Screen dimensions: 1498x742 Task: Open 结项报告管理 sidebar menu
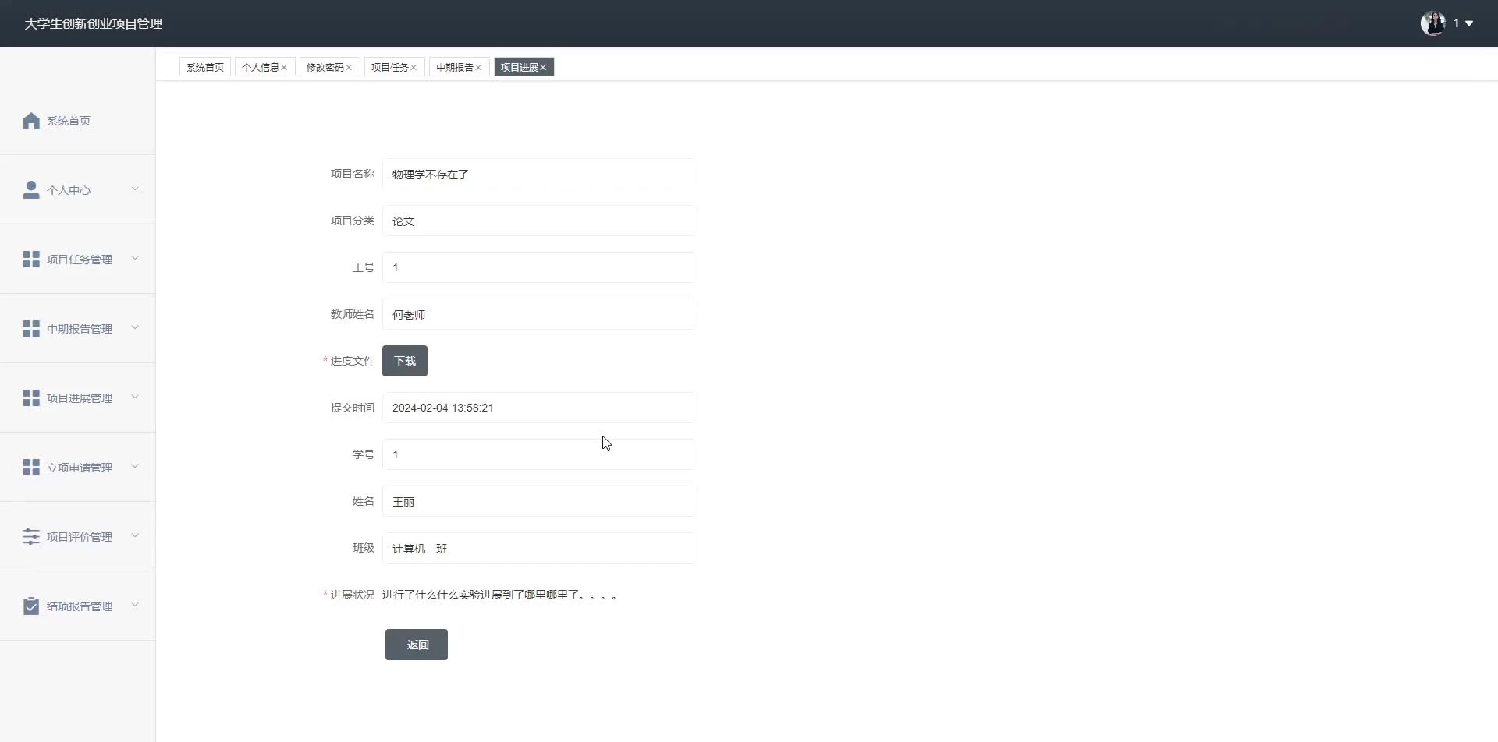click(x=78, y=606)
